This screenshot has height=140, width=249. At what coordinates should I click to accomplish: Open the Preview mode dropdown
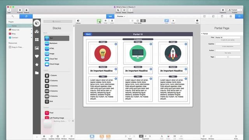pyautogui.click(x=121, y=16)
